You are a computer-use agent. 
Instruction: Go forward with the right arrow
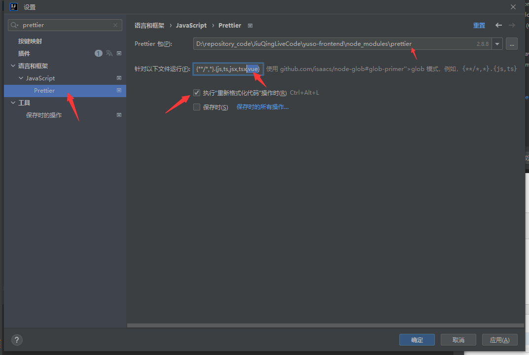pyautogui.click(x=512, y=25)
